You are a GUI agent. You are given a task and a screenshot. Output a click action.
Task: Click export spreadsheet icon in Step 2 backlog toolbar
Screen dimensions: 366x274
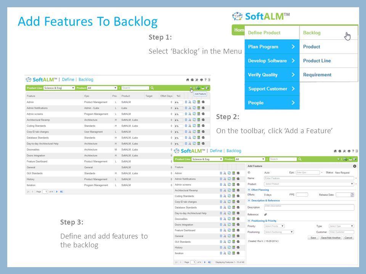point(198,88)
